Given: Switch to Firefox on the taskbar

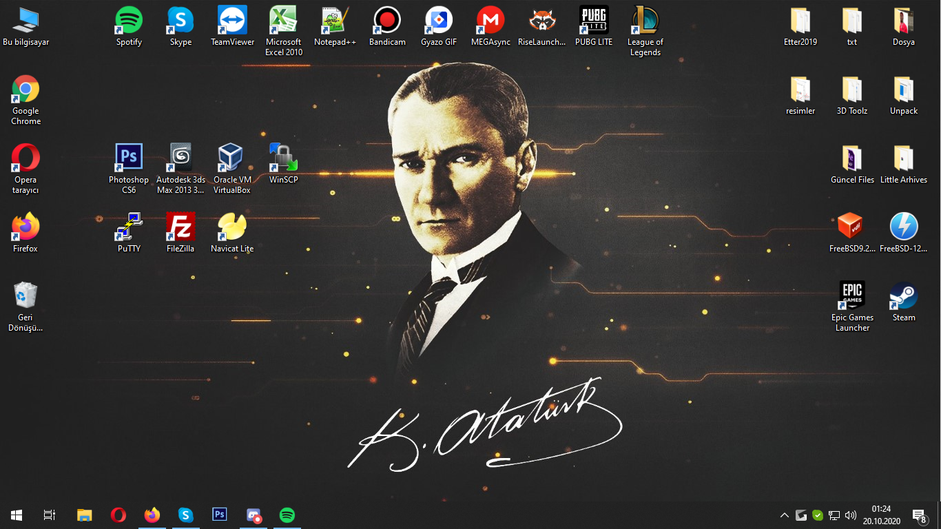Looking at the screenshot, I should [x=152, y=515].
